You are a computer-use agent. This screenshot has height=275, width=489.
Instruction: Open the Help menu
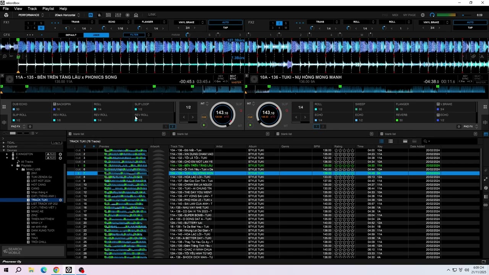(63, 8)
